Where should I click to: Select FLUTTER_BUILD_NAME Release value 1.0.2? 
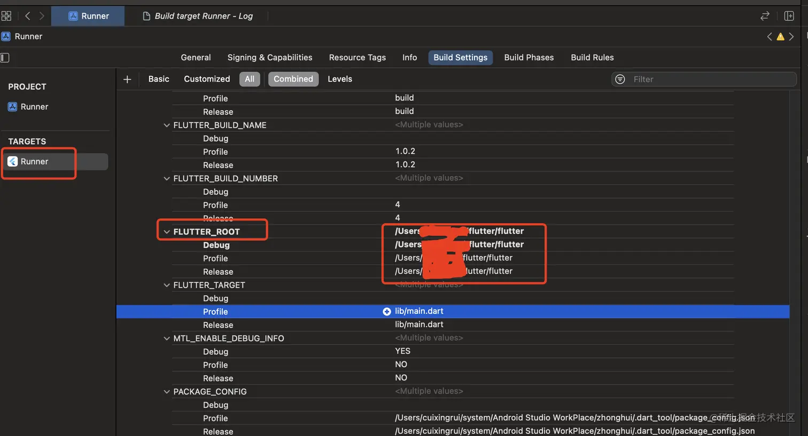point(405,165)
